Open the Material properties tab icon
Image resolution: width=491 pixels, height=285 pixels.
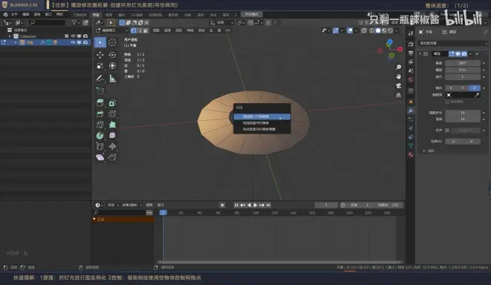pos(411,154)
